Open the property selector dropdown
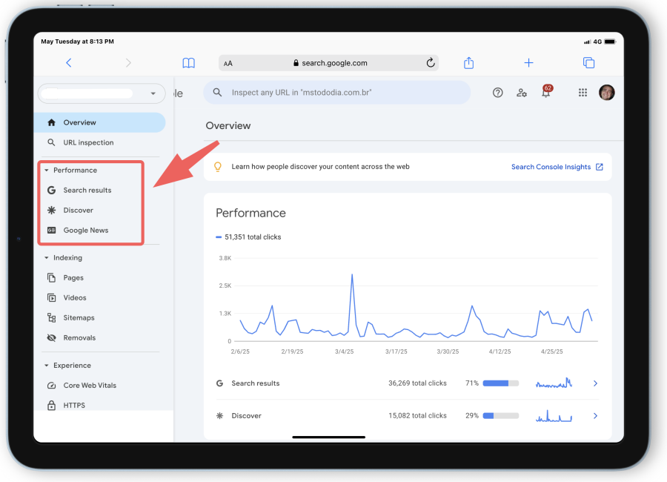667x482 pixels. (102, 93)
